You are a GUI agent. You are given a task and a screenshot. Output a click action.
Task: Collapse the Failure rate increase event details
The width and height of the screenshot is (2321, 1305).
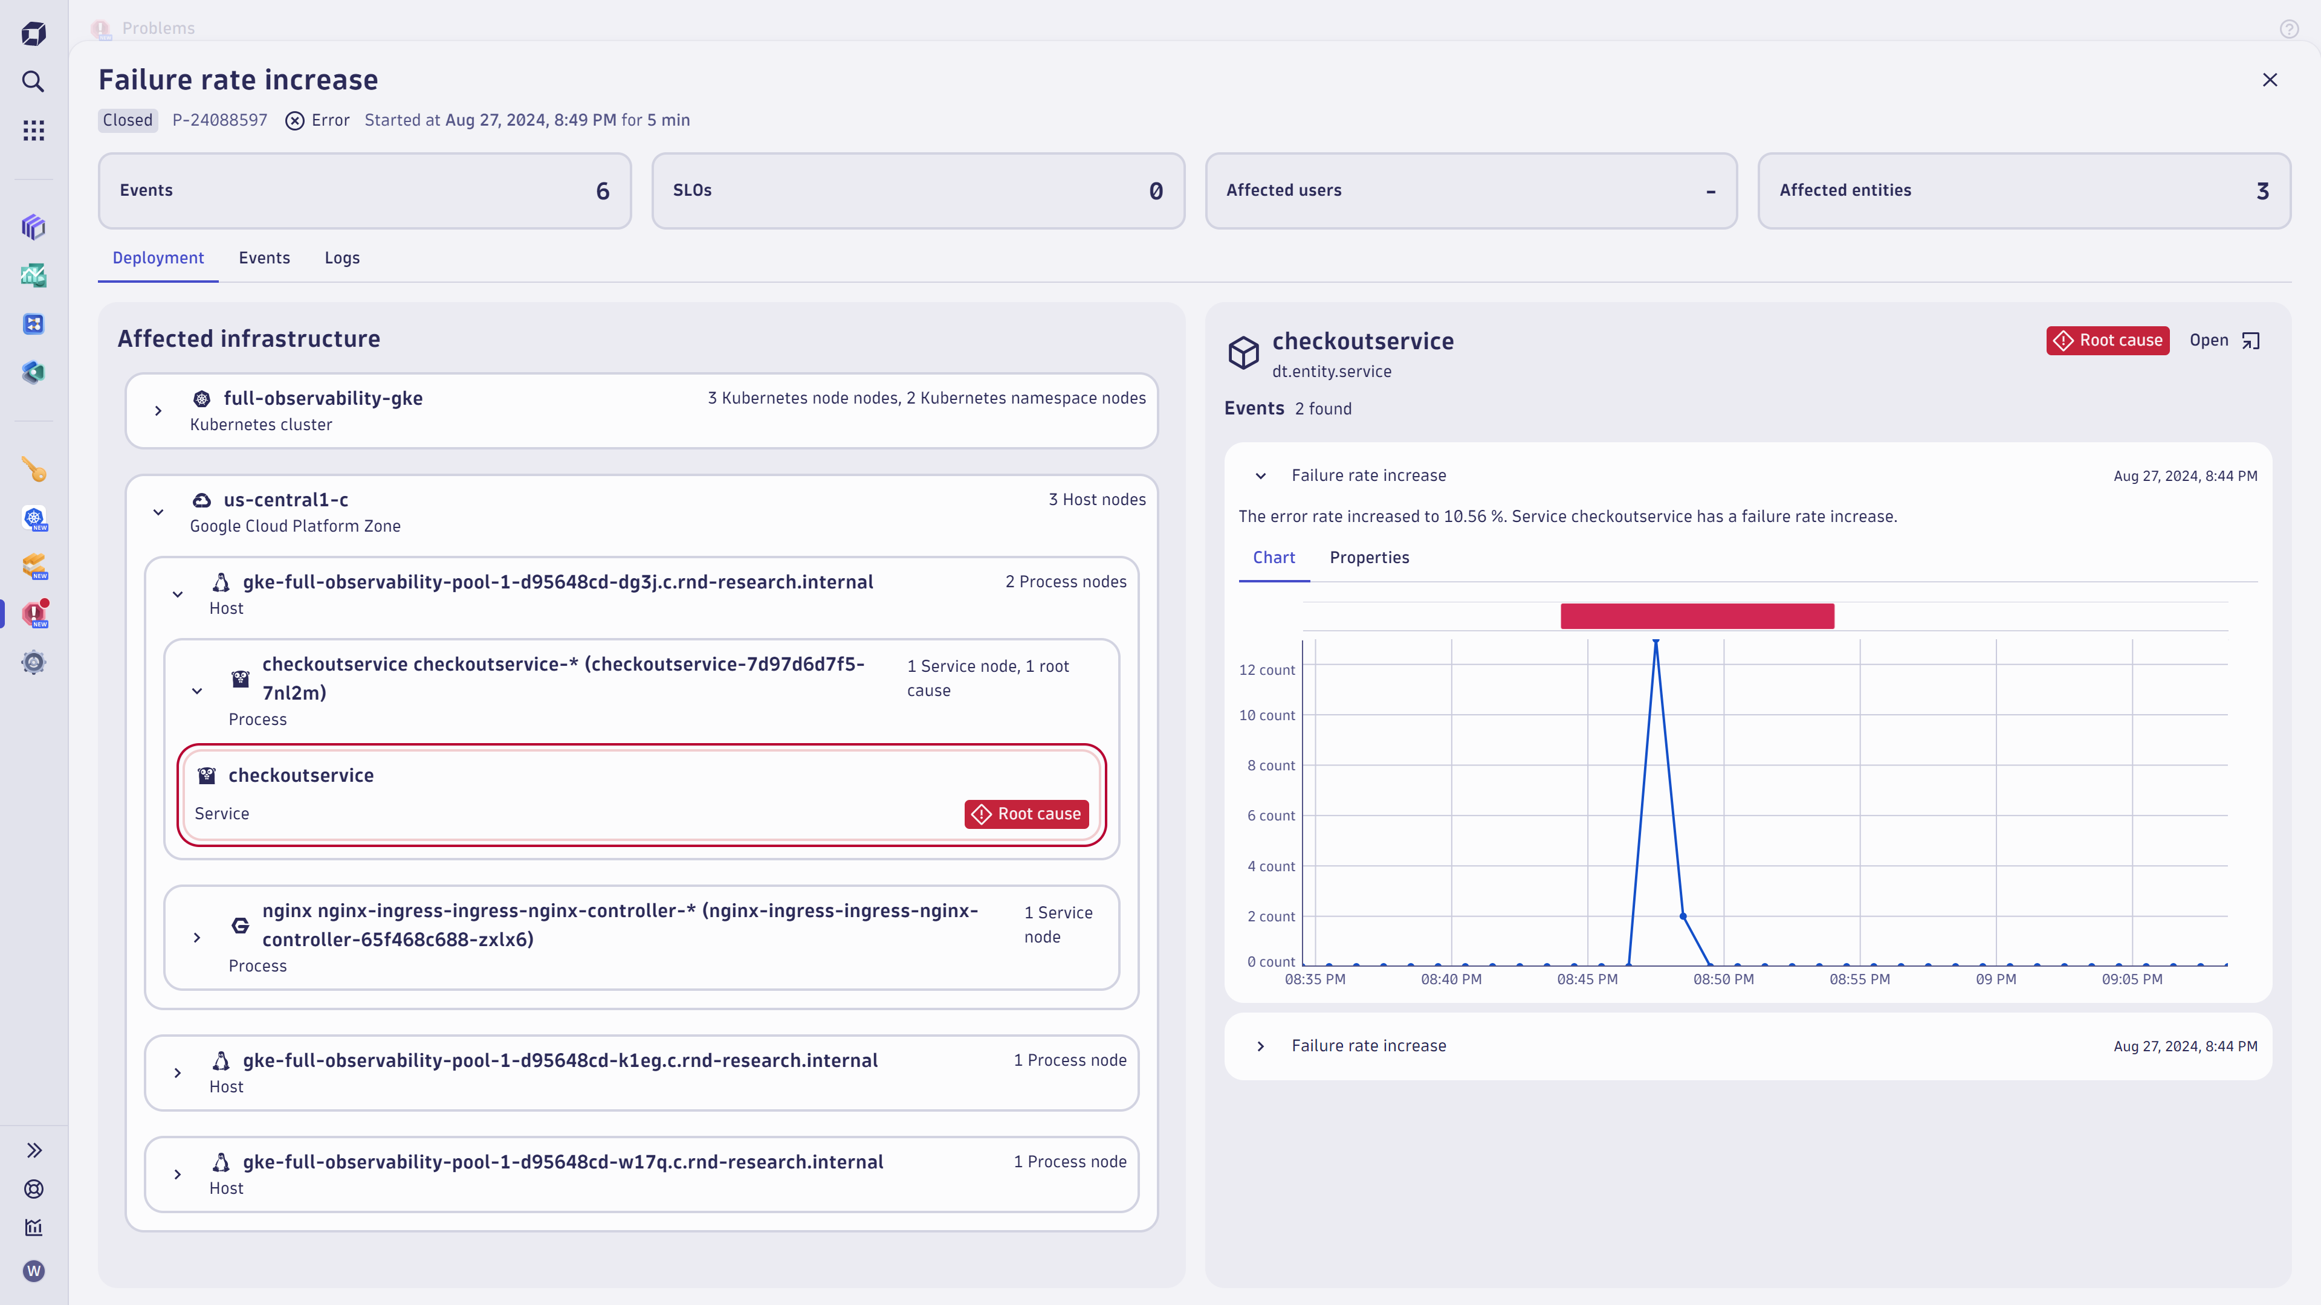(x=1260, y=475)
